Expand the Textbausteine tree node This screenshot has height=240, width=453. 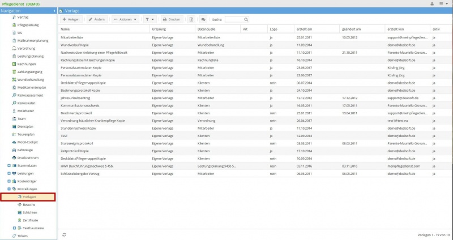[15, 228]
